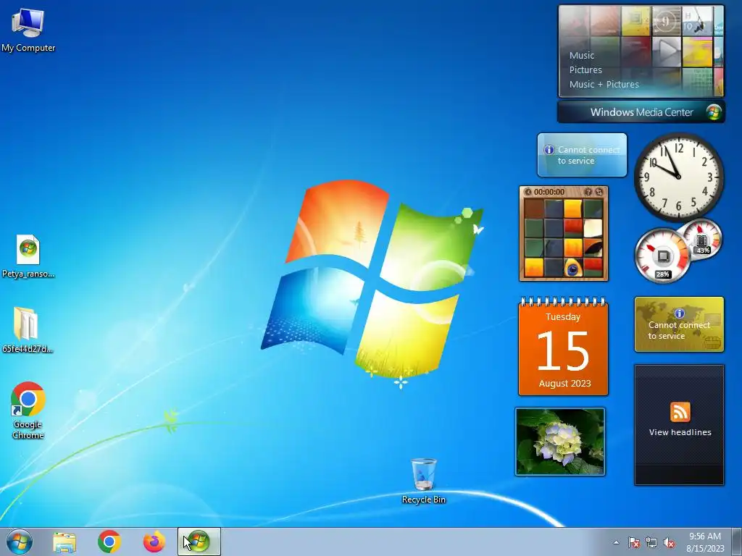Select Music in the Media Center gadget

(x=582, y=55)
